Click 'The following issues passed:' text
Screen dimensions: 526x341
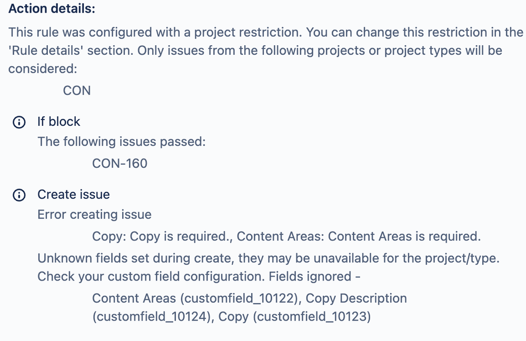(122, 142)
